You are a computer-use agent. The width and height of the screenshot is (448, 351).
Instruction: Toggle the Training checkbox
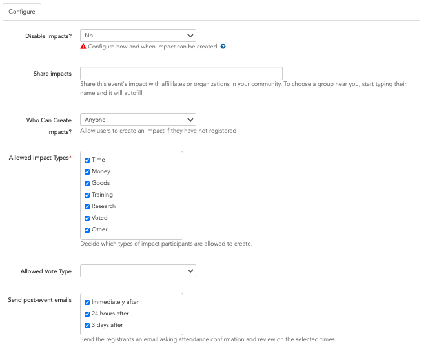pyautogui.click(x=87, y=195)
